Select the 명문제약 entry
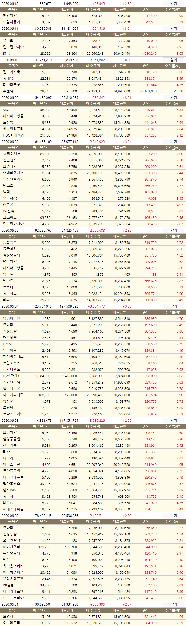Screen dimensions: 186x626 93,262
